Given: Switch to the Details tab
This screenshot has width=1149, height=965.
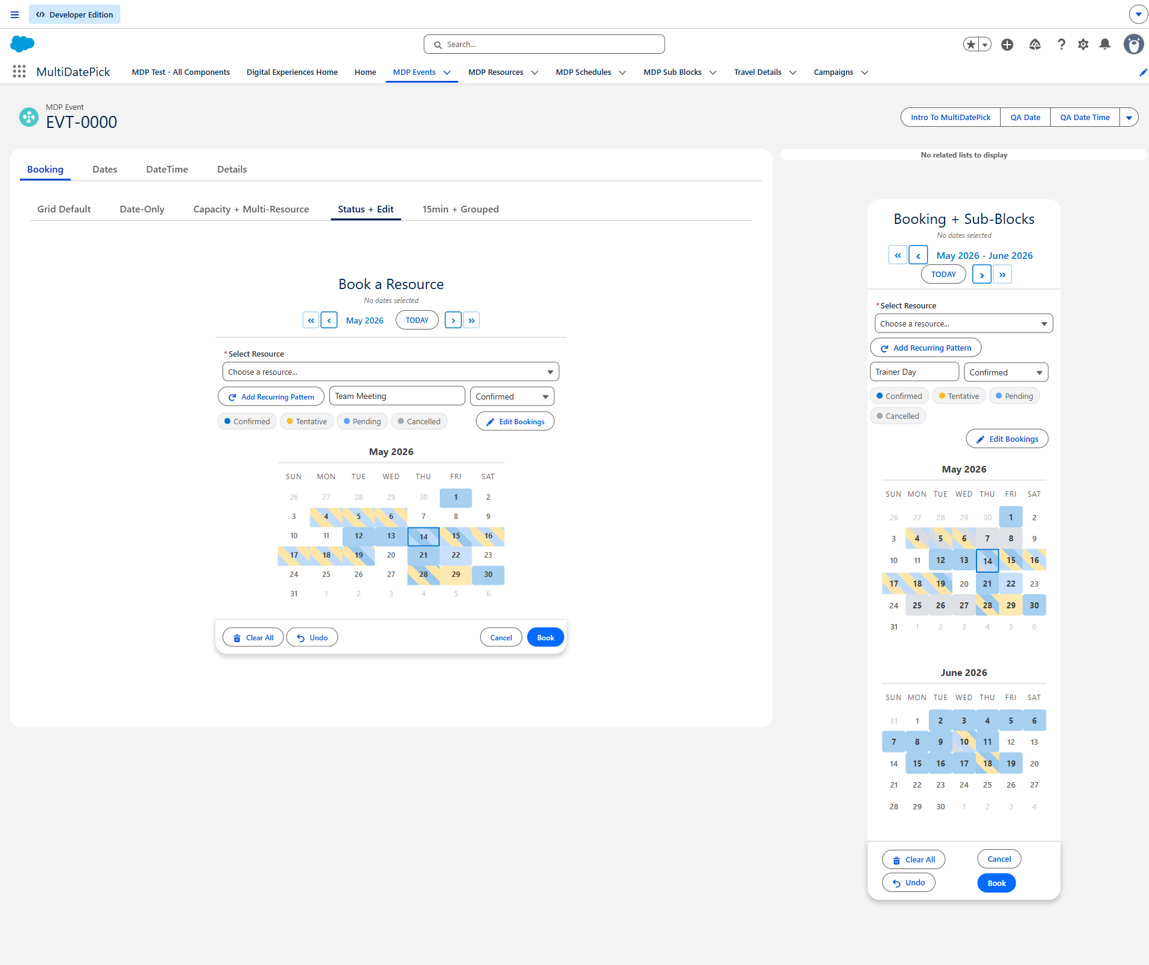Looking at the screenshot, I should click(232, 169).
